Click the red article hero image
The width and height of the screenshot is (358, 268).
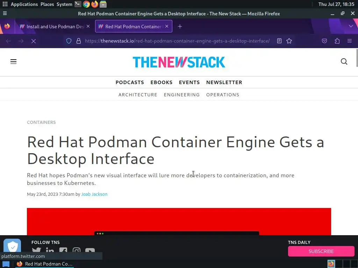[179, 222]
